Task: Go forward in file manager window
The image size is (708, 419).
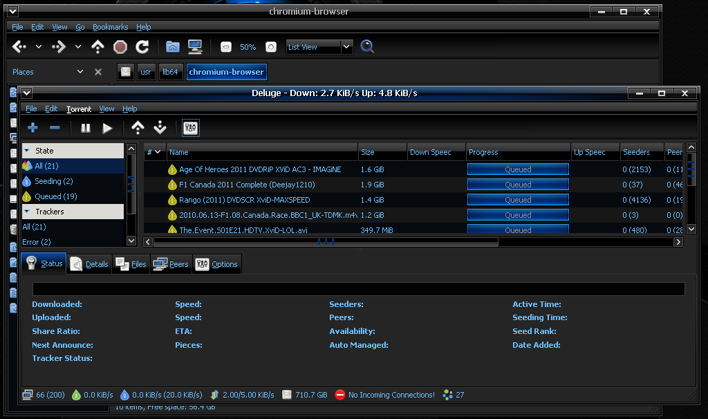Action: (59, 46)
